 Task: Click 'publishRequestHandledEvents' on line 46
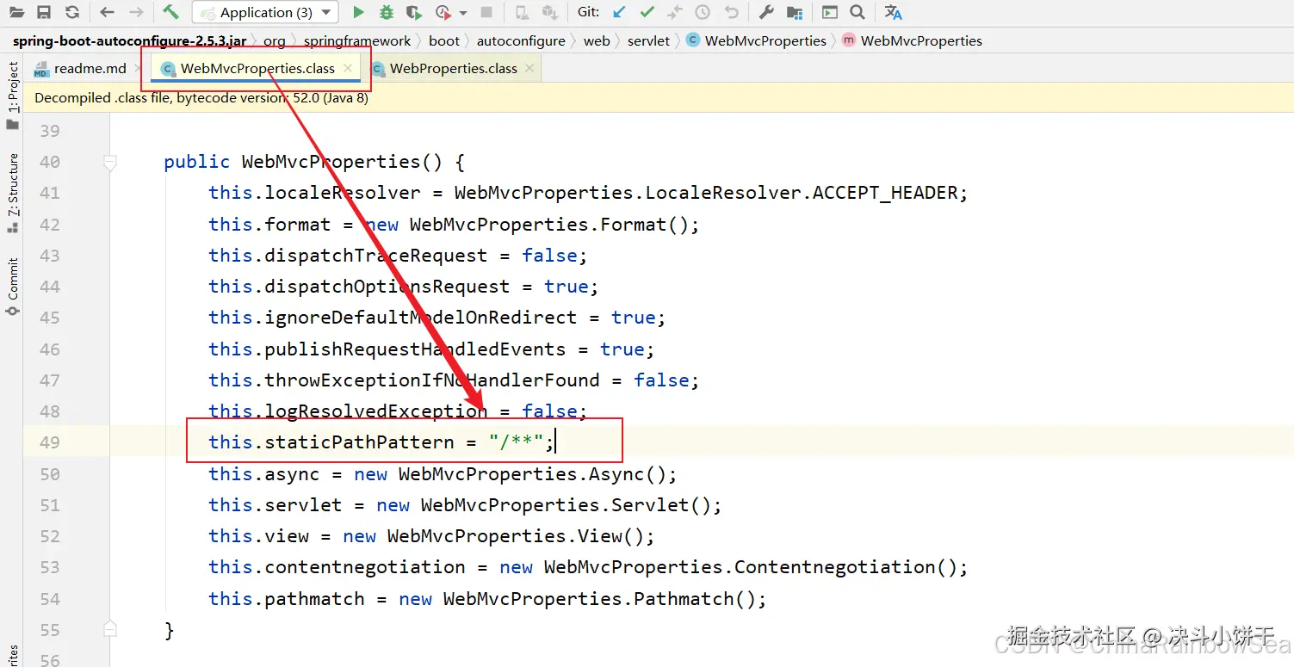click(x=415, y=349)
